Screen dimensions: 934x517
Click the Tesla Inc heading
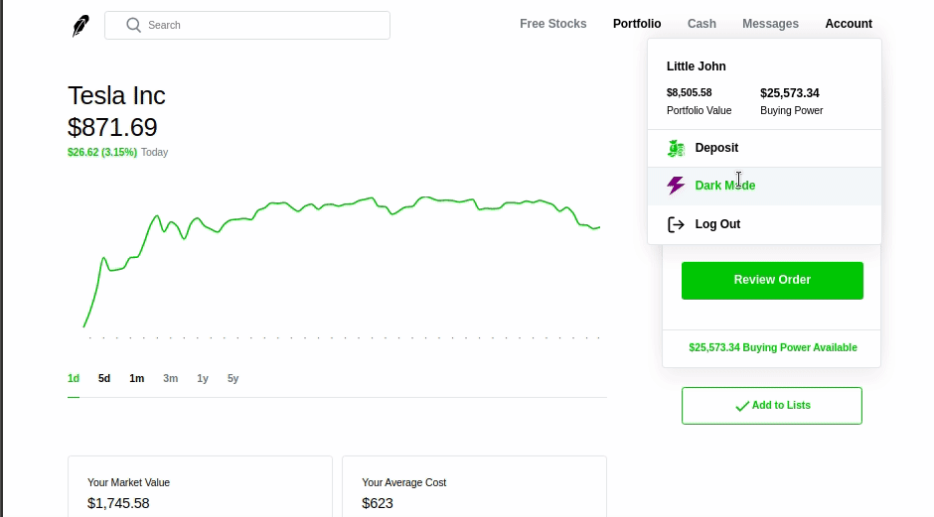pos(116,96)
